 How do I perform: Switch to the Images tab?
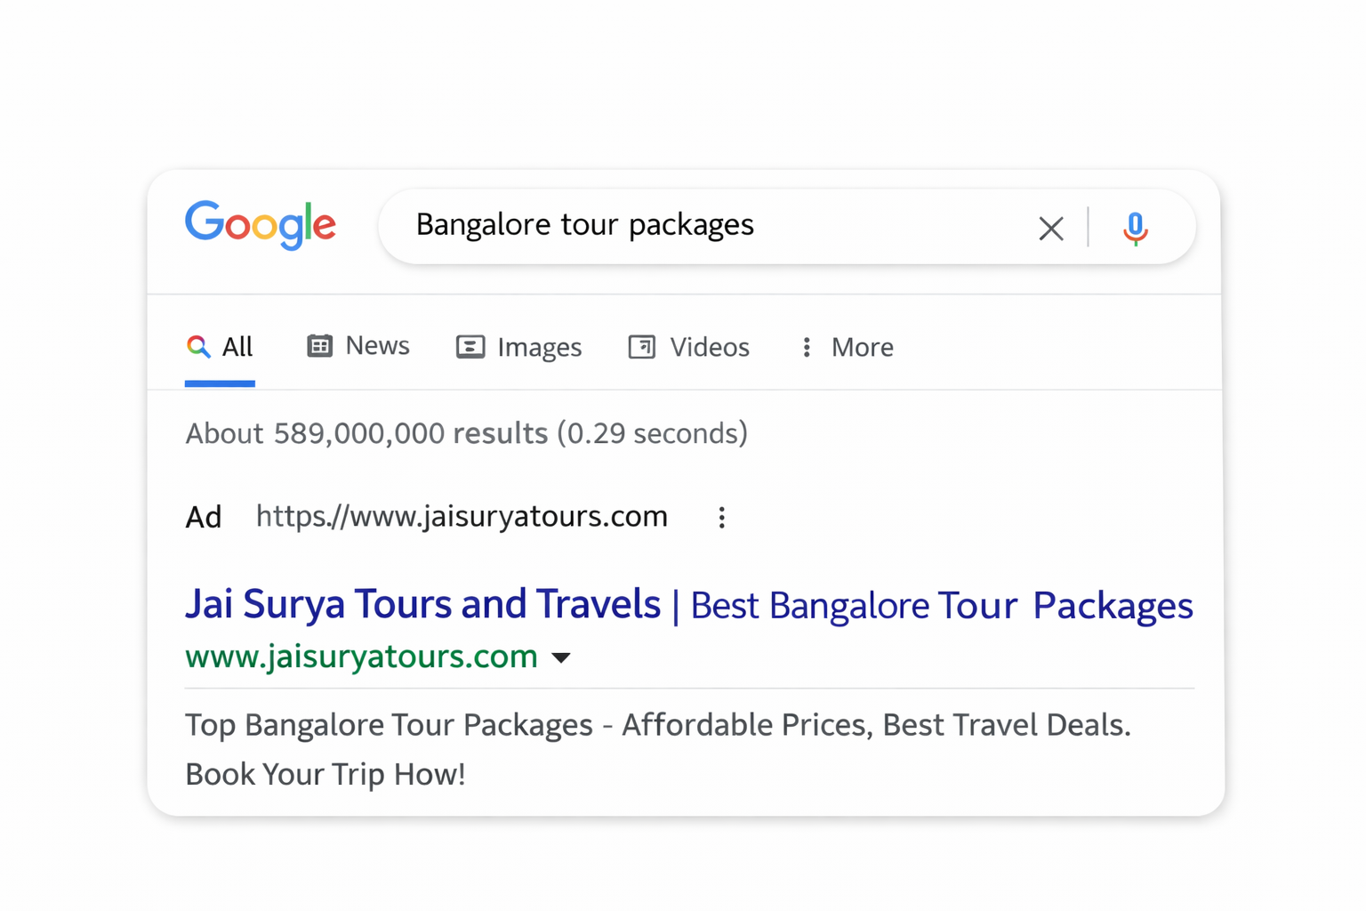pyautogui.click(x=539, y=347)
